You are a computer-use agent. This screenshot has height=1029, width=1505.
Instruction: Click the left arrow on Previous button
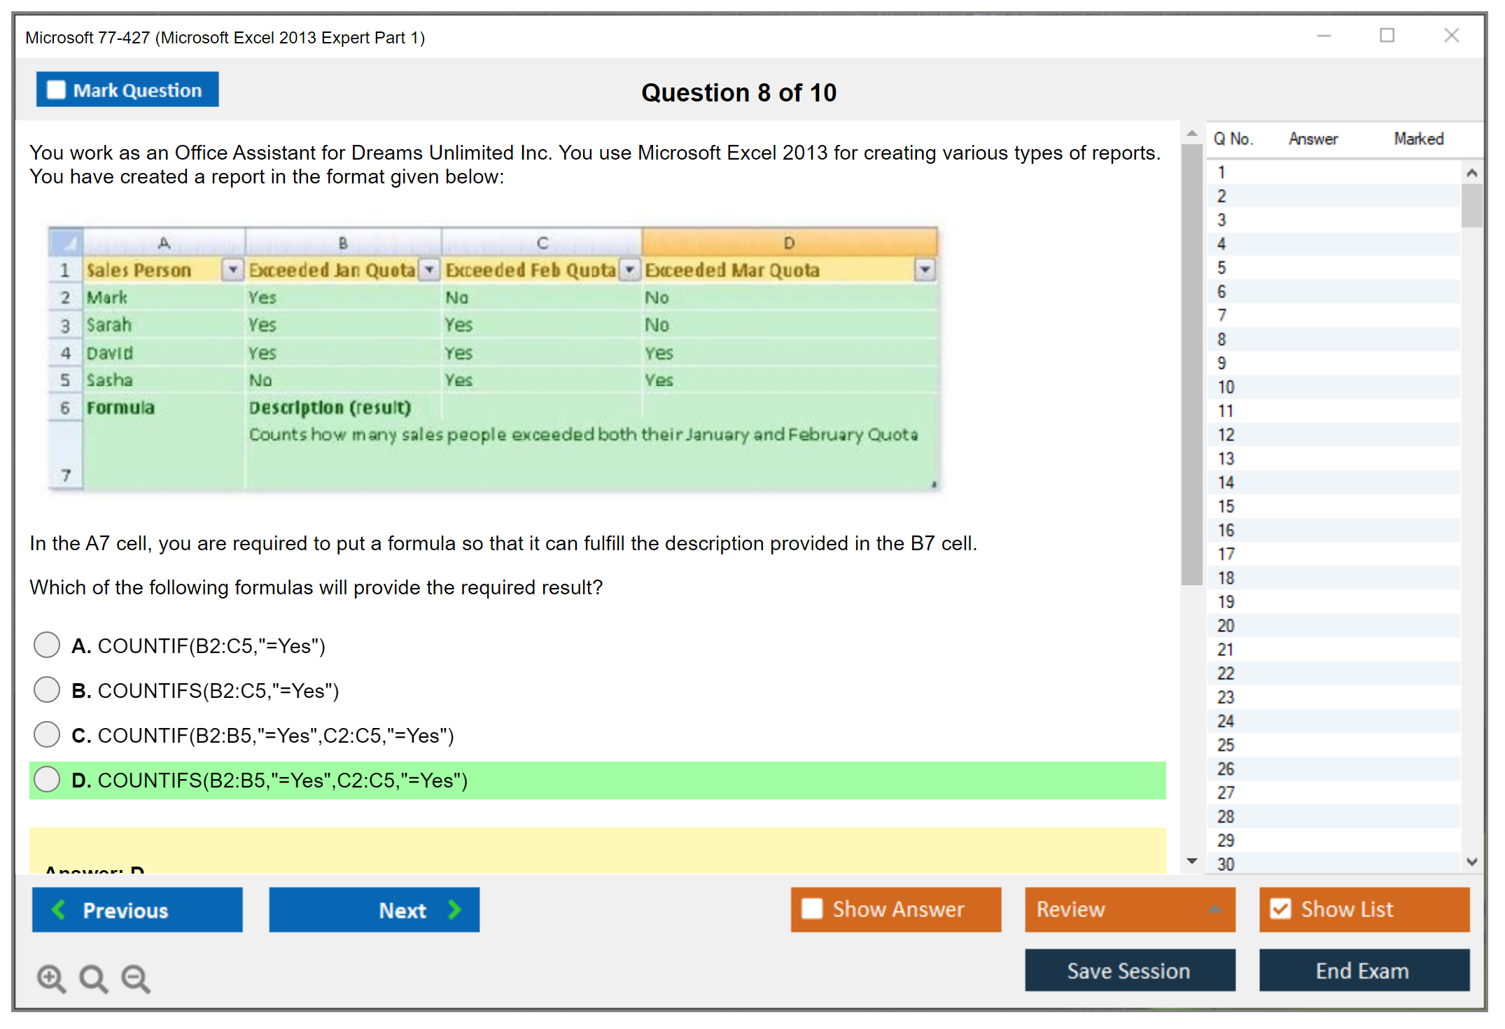point(59,909)
